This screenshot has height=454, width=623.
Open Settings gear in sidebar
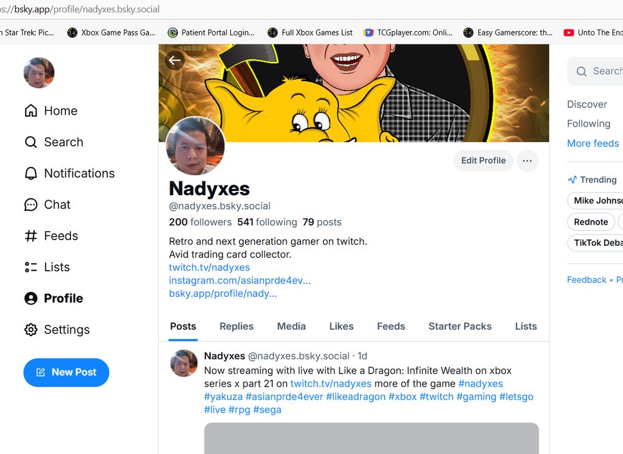pyautogui.click(x=57, y=329)
